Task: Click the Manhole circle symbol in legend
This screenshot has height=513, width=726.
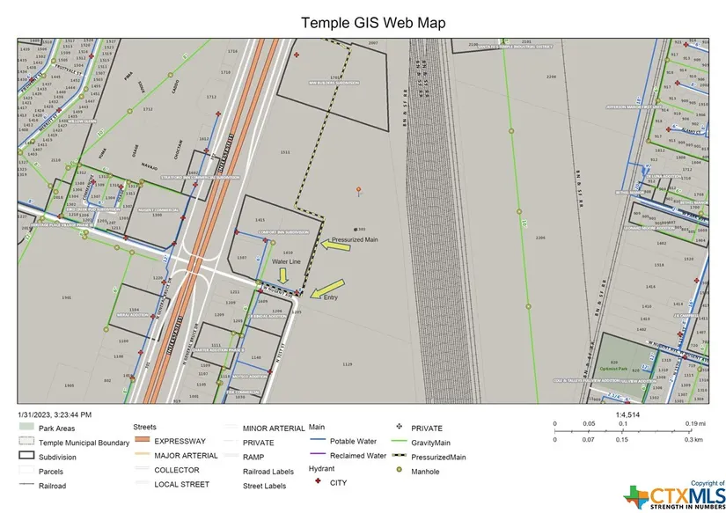Action: tap(399, 471)
